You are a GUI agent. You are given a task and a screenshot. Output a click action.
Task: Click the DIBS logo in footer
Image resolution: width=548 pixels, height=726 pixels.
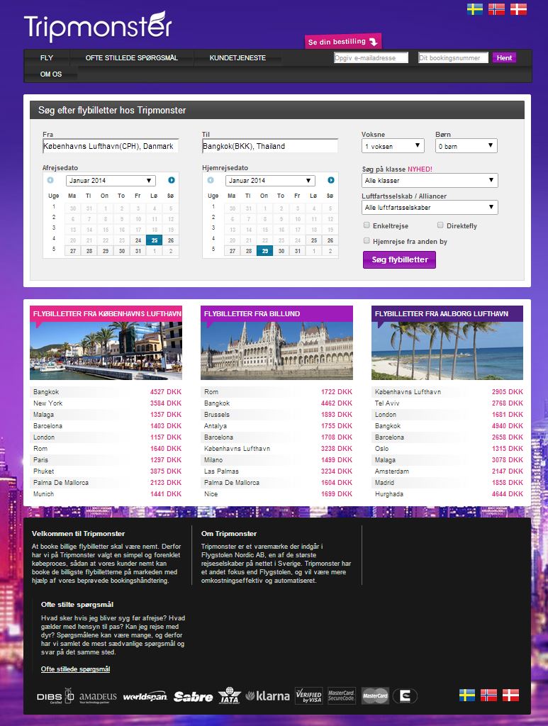tap(55, 696)
